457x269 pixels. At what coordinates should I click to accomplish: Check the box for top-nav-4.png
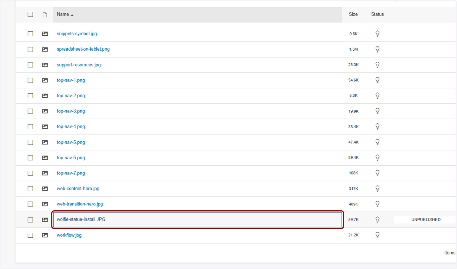tap(30, 127)
